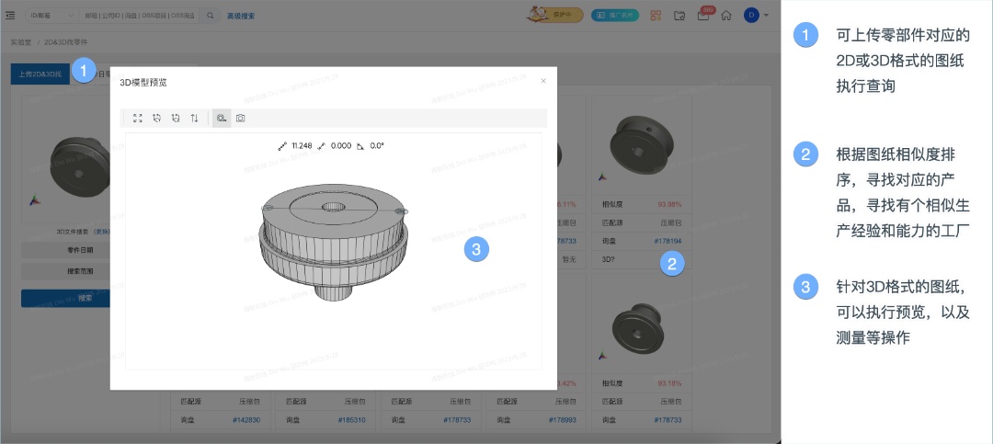Toggle the measuring tape tool
The height and width of the screenshot is (444, 993).
[x=222, y=118]
